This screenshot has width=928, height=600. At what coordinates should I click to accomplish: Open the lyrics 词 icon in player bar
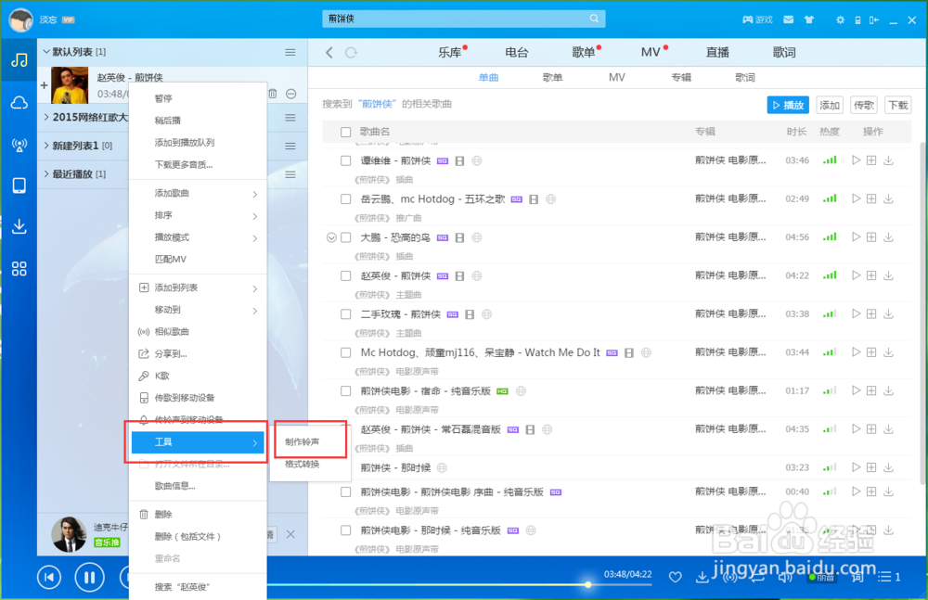(857, 577)
